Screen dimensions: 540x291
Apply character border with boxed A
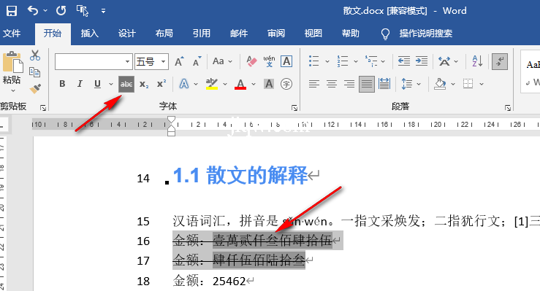pos(286,62)
